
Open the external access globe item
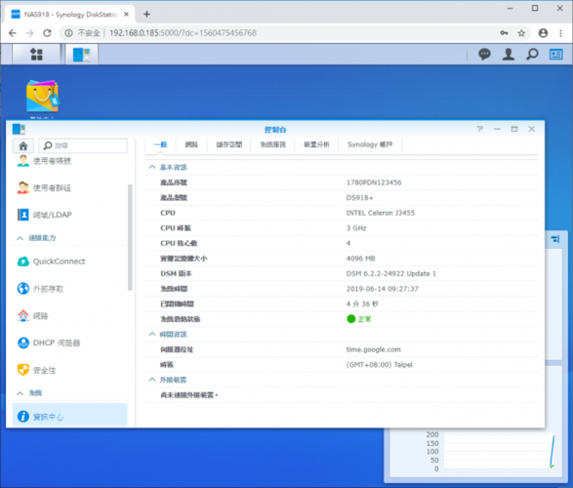click(x=69, y=289)
